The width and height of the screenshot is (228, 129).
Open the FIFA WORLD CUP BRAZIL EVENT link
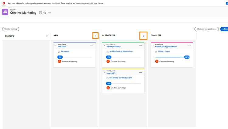pyautogui.click(x=121, y=78)
